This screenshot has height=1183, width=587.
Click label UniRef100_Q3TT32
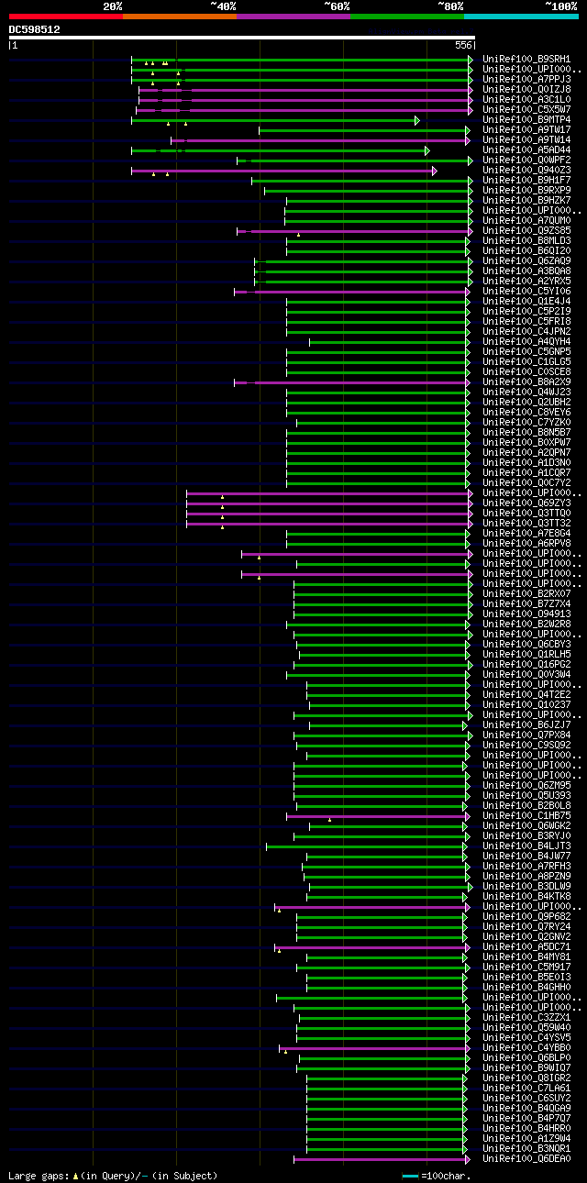click(526, 524)
